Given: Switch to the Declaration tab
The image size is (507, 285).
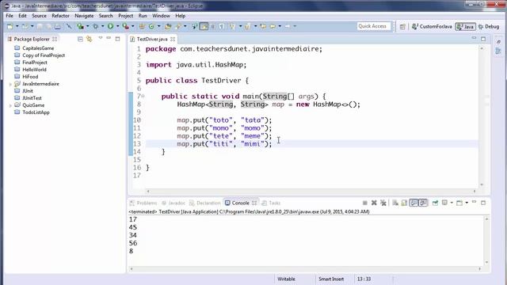Looking at the screenshot, I should (x=205, y=203).
